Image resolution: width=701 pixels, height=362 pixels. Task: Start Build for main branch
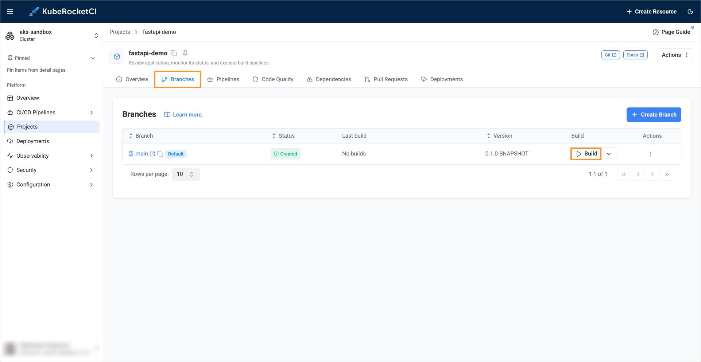tap(586, 154)
